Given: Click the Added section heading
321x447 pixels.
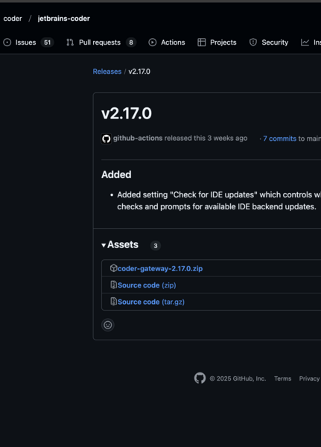Looking at the screenshot, I should coord(116,174).
